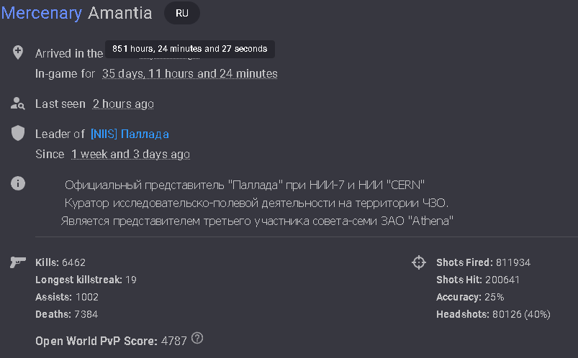Click the "2 hours ago" last seen time
The width and height of the screenshot is (578, 358).
123,104
